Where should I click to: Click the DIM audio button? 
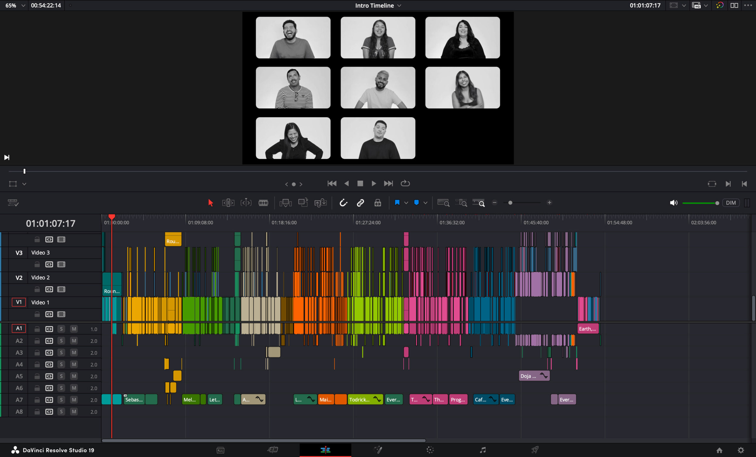[731, 203]
